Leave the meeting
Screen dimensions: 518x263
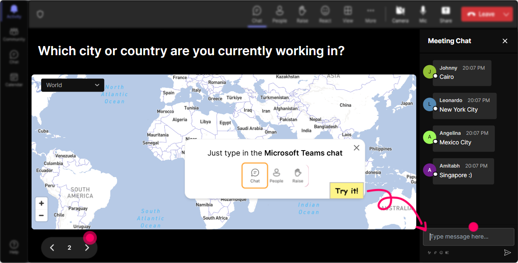pos(481,14)
